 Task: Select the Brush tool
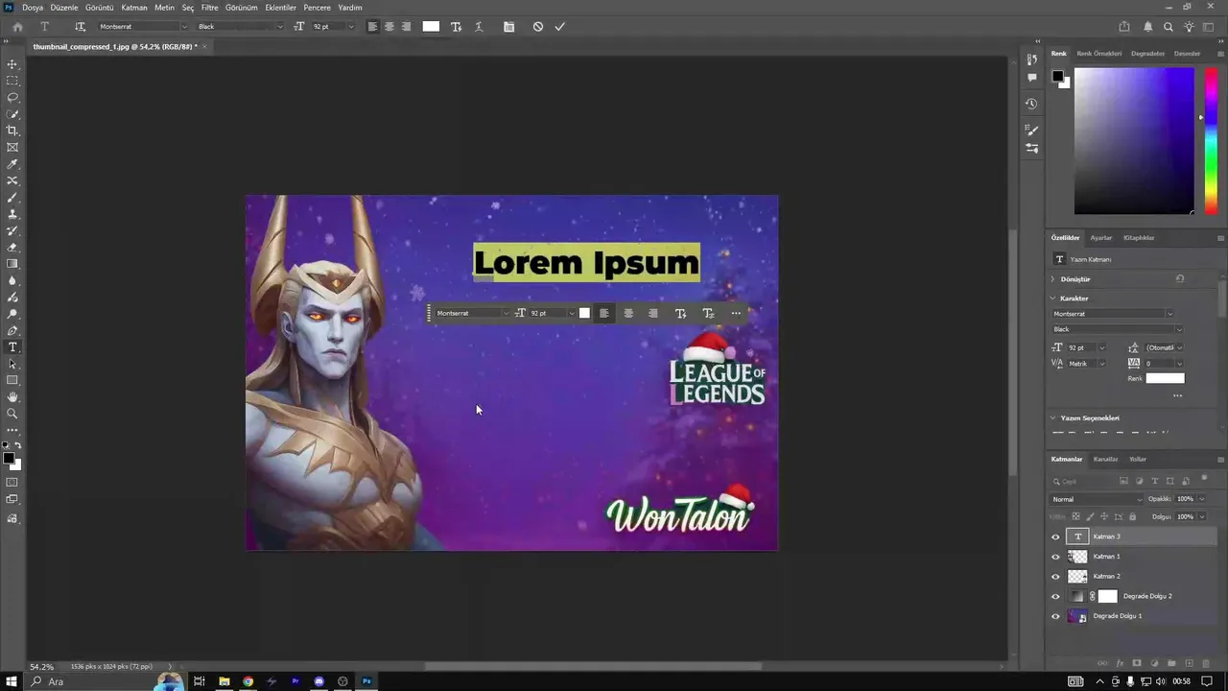click(x=12, y=198)
